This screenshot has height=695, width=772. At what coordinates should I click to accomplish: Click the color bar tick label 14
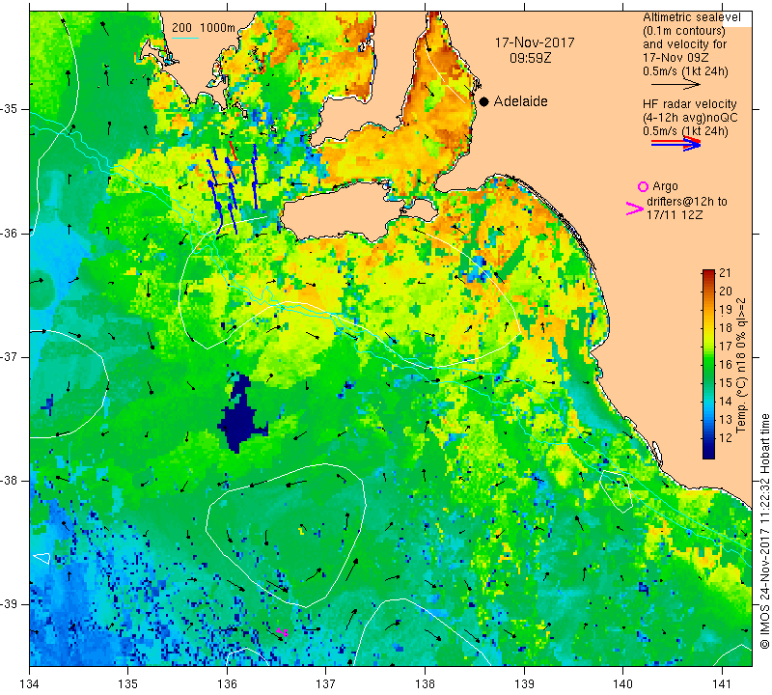pos(726,402)
